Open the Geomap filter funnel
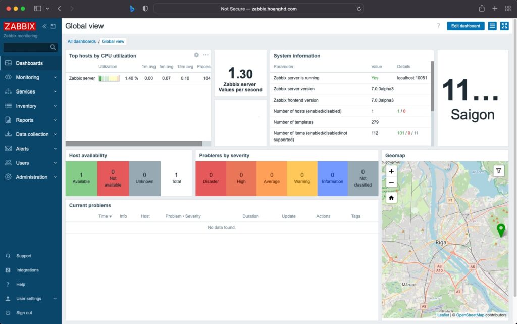This screenshot has width=517, height=324. point(498,171)
